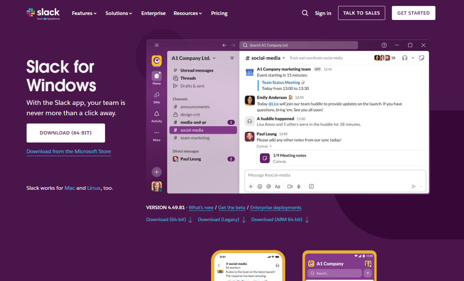Click the video clip camera icon

point(290,187)
